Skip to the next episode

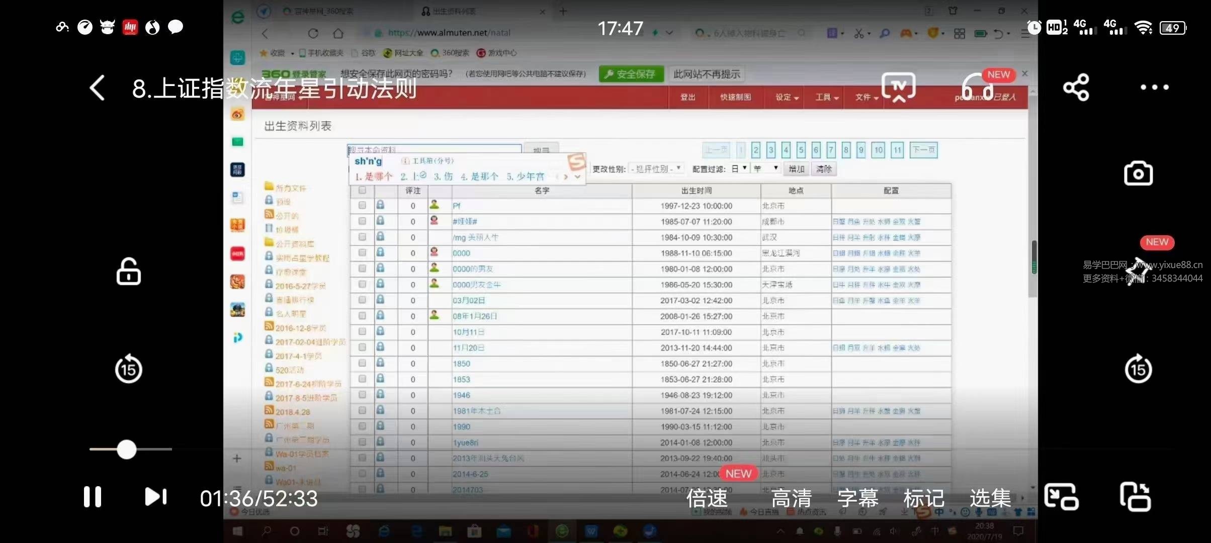click(155, 497)
